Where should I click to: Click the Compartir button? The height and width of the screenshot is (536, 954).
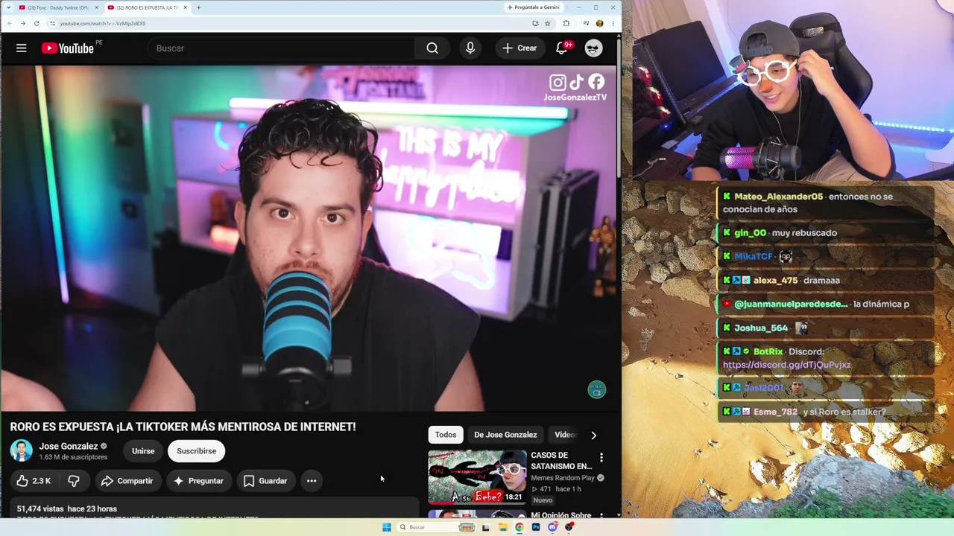127,481
